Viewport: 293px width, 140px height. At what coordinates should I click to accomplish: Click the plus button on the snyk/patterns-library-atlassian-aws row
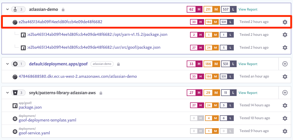[285, 93]
